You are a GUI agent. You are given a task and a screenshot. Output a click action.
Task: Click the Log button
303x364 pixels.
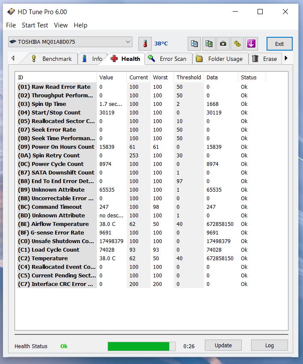point(269,345)
